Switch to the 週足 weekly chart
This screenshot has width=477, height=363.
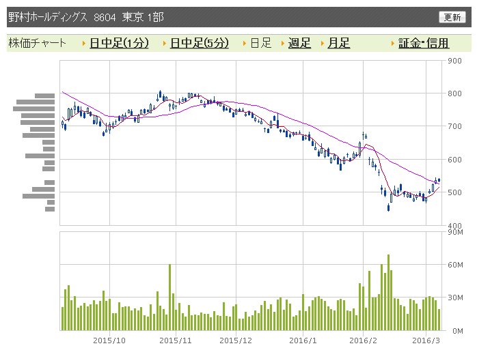[x=299, y=43]
